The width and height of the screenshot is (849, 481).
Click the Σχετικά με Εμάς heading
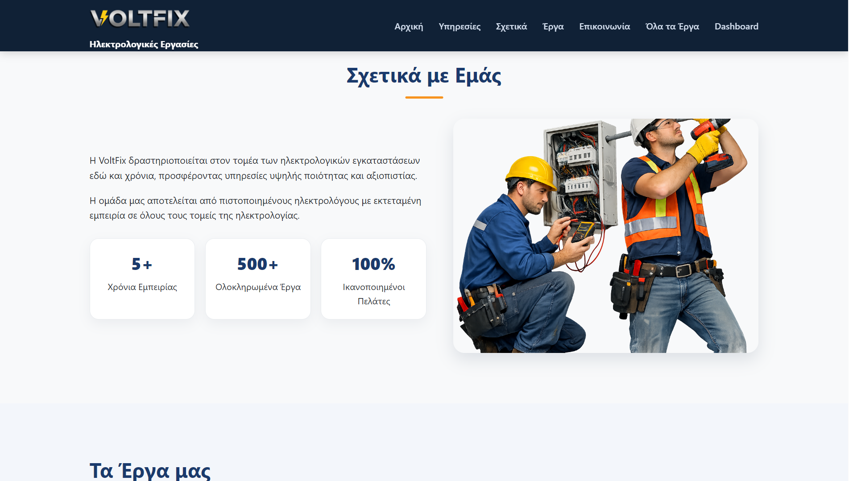[424, 75]
